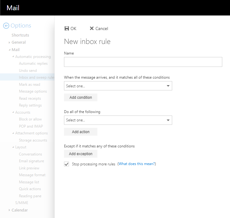Click the Add condition button
This screenshot has width=230, height=218.
80,98
